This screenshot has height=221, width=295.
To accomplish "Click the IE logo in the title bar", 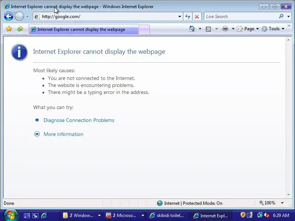I will tap(7, 6).
